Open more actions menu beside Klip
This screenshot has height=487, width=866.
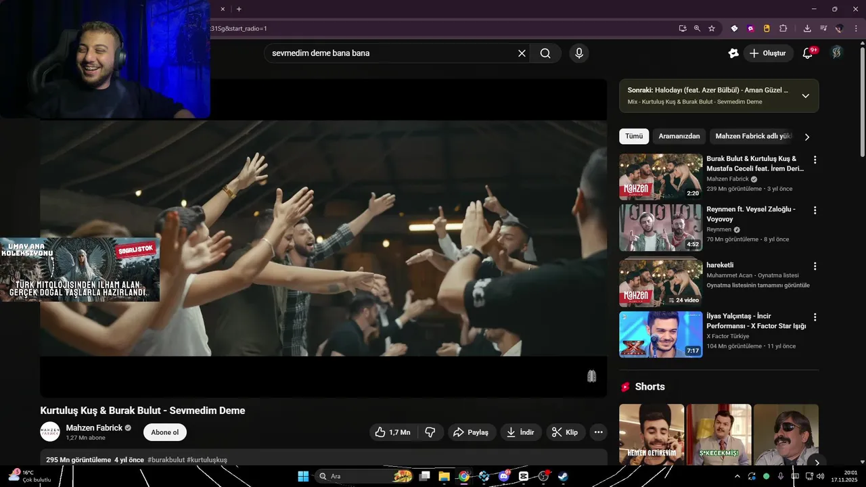point(598,432)
